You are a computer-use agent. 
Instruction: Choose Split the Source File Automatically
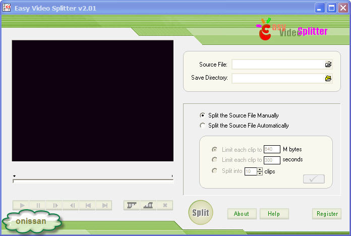[203, 126]
